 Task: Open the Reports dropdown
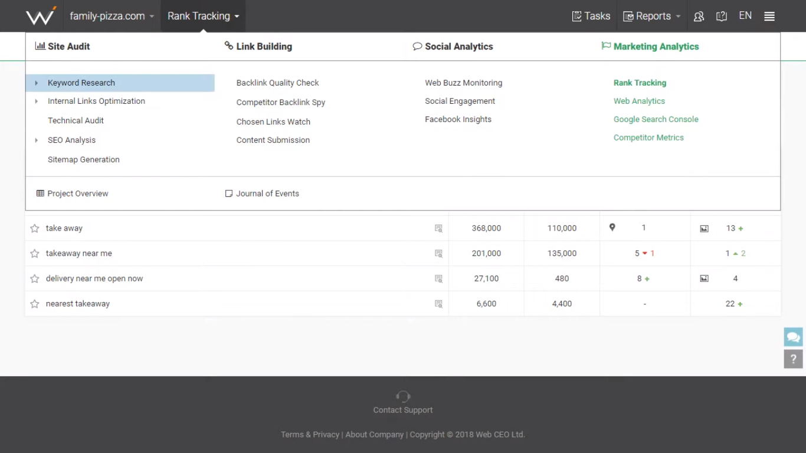tap(652, 16)
